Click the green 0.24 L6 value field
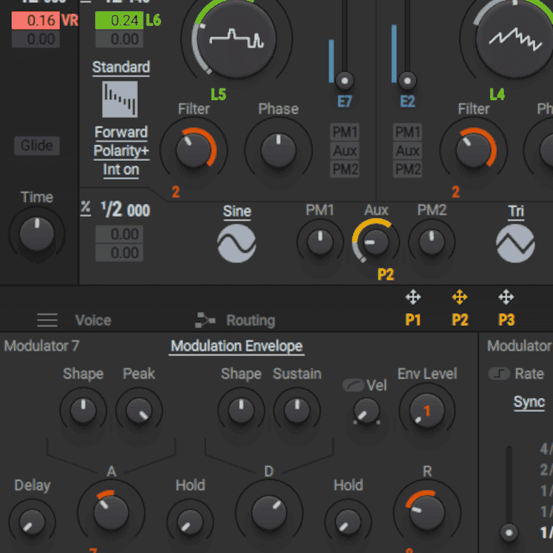 pyautogui.click(x=119, y=21)
